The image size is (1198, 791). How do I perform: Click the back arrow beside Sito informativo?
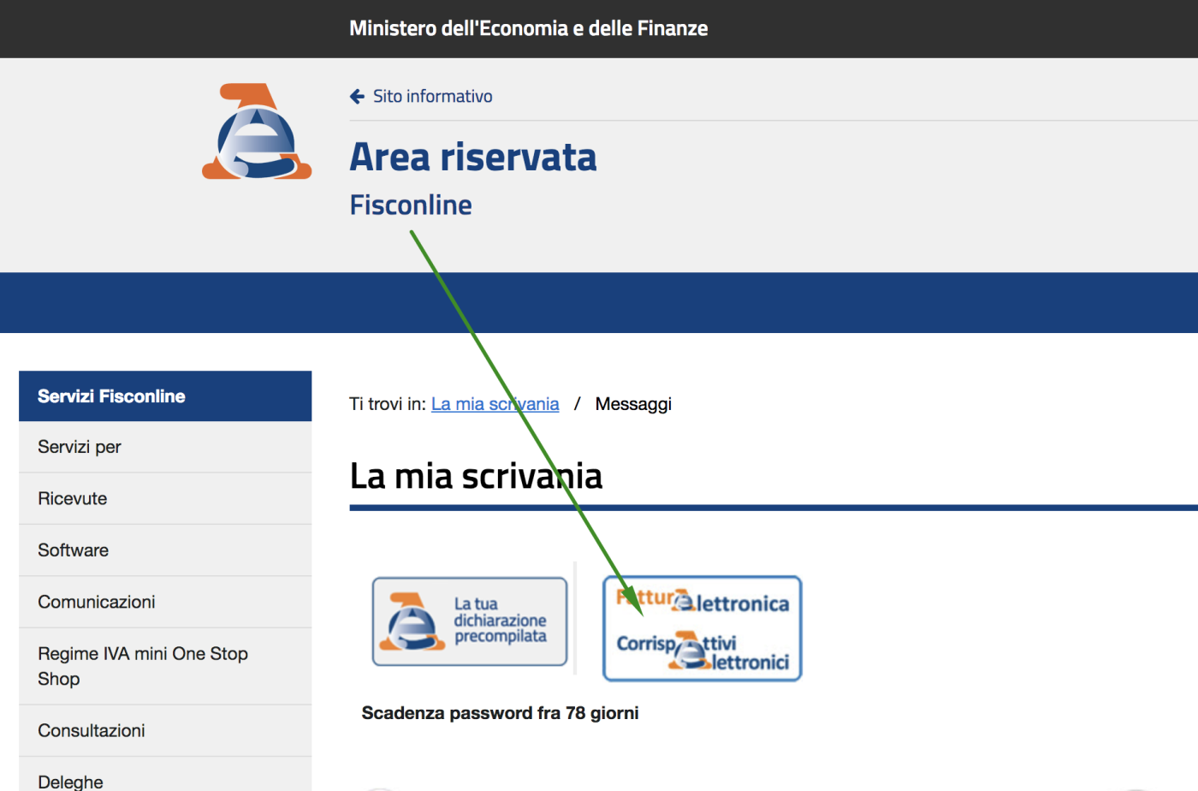pyautogui.click(x=358, y=97)
